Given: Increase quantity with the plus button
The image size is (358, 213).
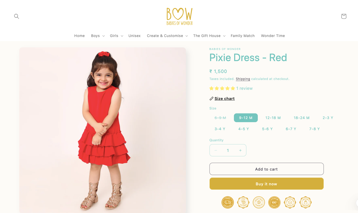Looking at the screenshot, I should point(240,150).
